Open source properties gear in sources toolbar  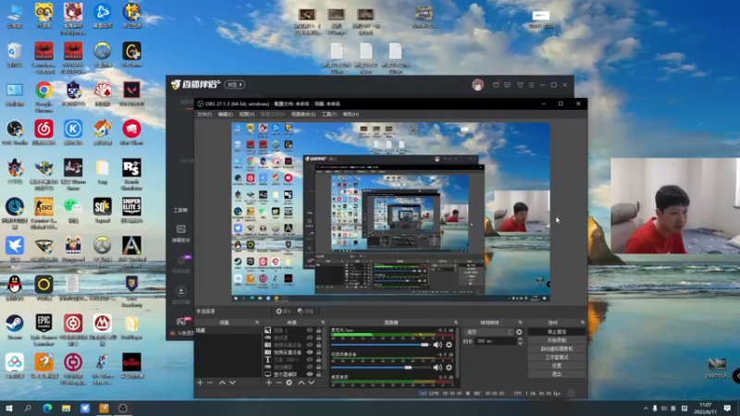point(289,383)
